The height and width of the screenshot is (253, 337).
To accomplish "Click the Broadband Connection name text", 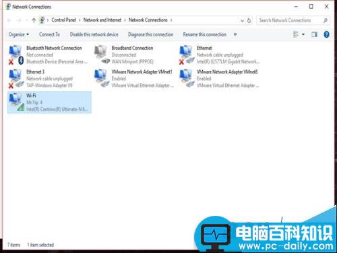I will click(132, 48).
